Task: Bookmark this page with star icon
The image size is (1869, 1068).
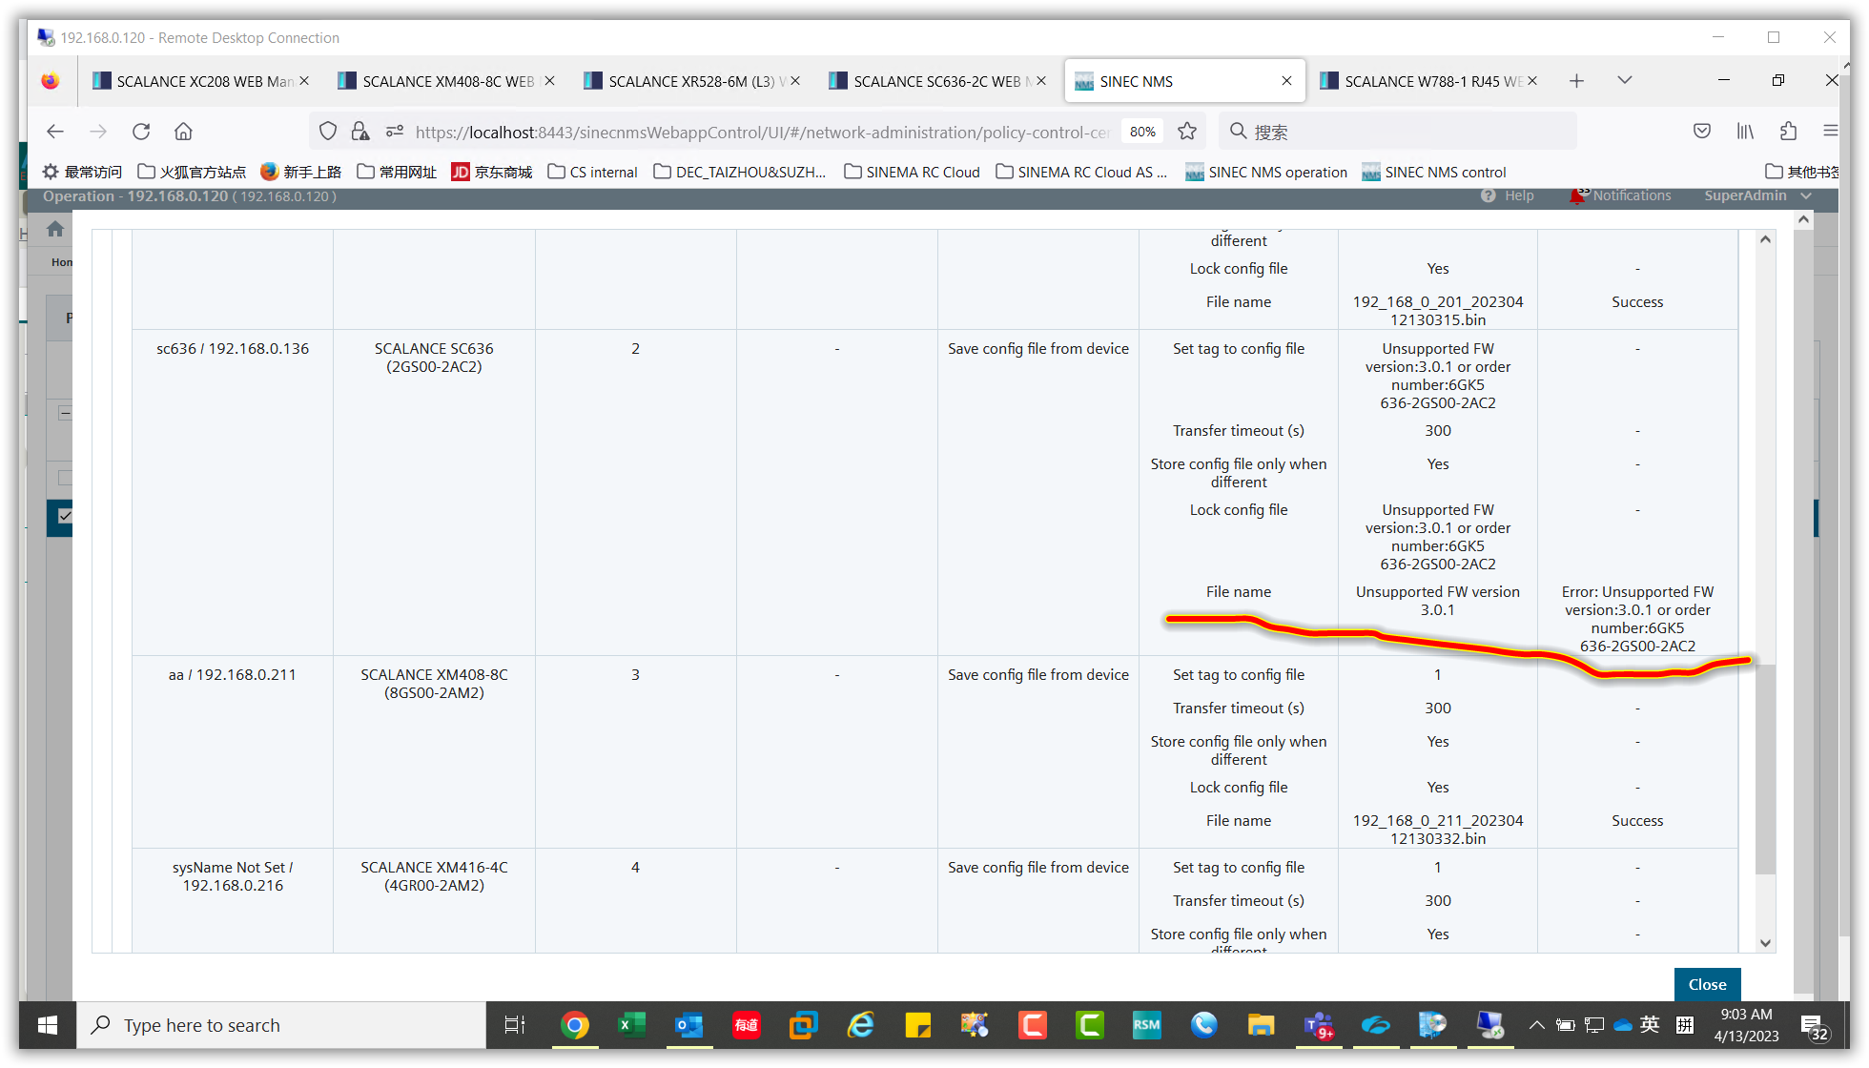Action: tap(1187, 132)
